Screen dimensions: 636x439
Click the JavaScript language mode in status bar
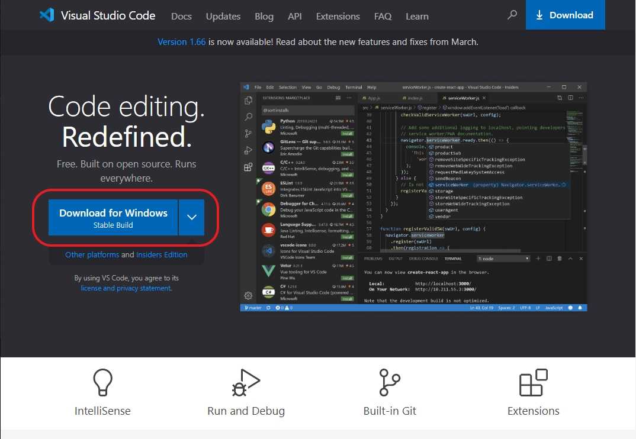click(x=554, y=308)
